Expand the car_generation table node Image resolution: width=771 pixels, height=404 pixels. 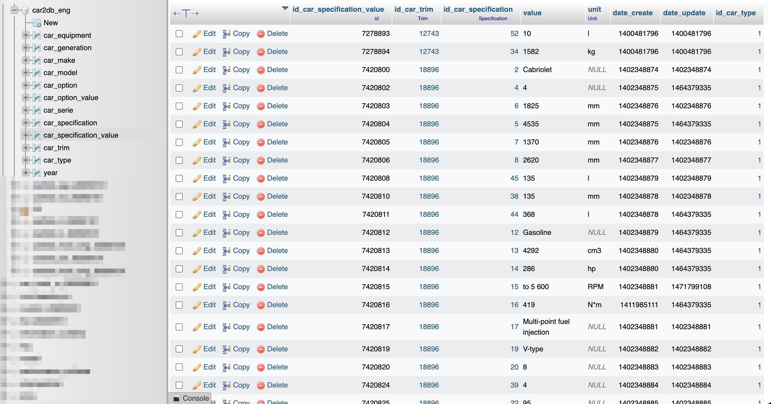pyautogui.click(x=25, y=48)
